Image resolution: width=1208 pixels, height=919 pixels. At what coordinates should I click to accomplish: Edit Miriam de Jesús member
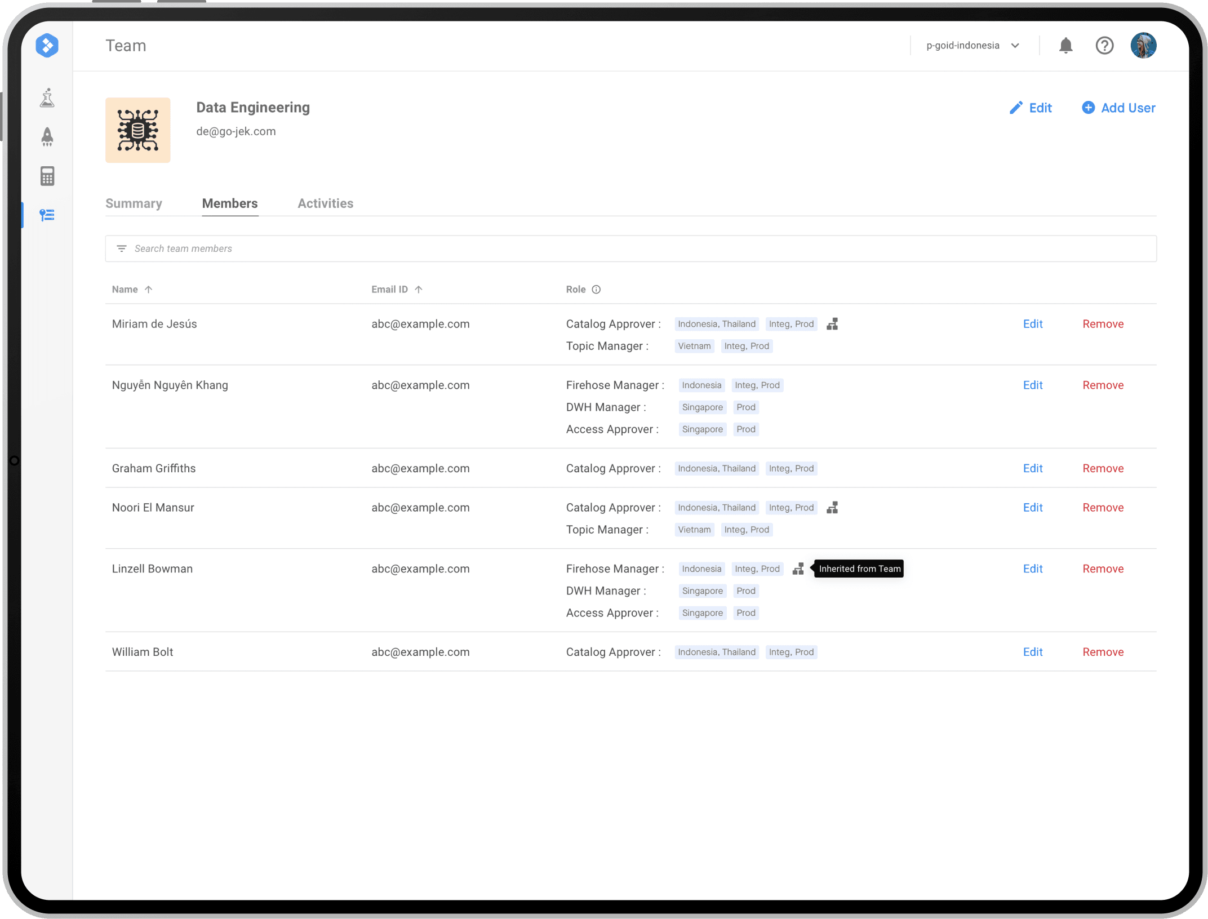point(1033,324)
